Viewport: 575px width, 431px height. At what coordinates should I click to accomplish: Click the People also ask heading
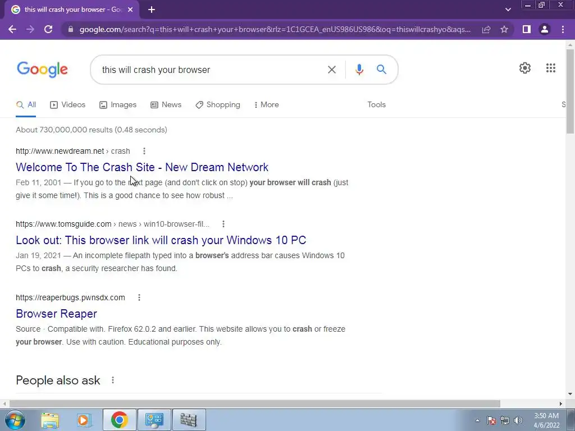pyautogui.click(x=58, y=380)
